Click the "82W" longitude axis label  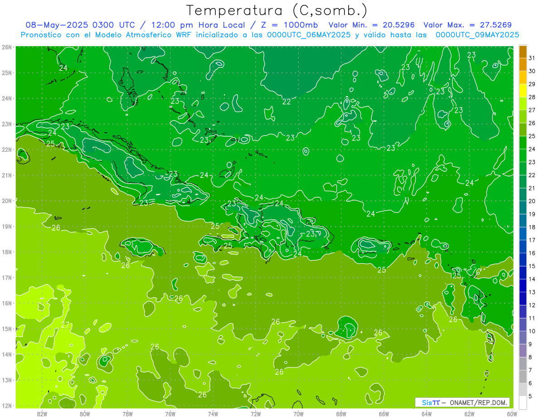point(42,414)
